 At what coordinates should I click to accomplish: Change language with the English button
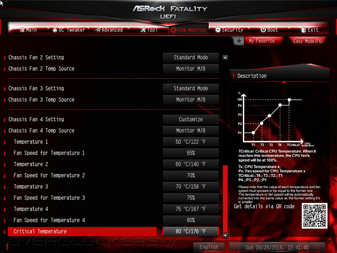(209, 247)
